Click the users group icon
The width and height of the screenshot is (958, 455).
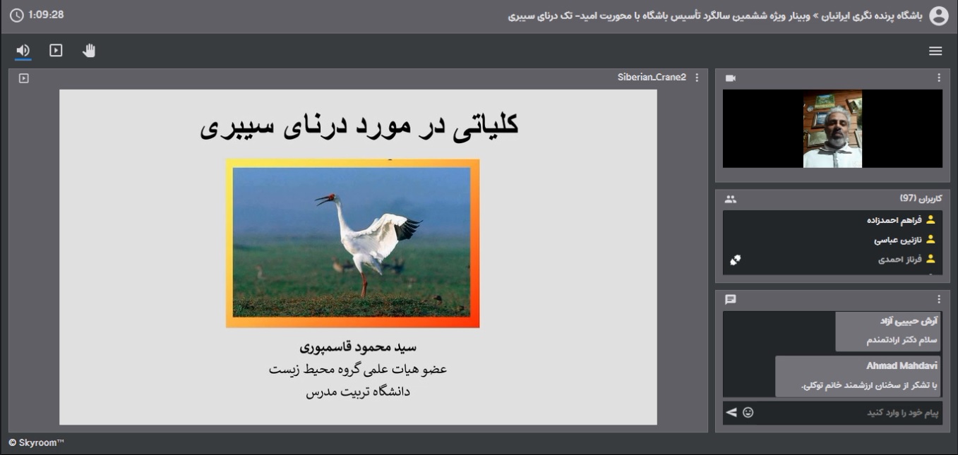click(x=731, y=199)
